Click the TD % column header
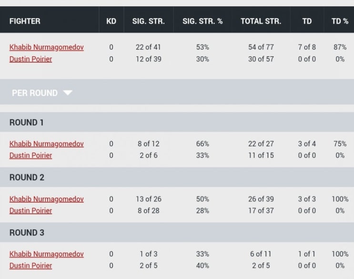 (340, 21)
